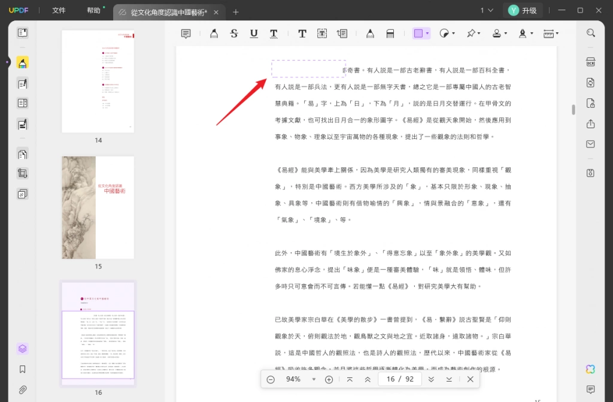The image size is (613, 402).
Task: Select the rectangle shape tool
Action: pyautogui.click(x=418, y=34)
